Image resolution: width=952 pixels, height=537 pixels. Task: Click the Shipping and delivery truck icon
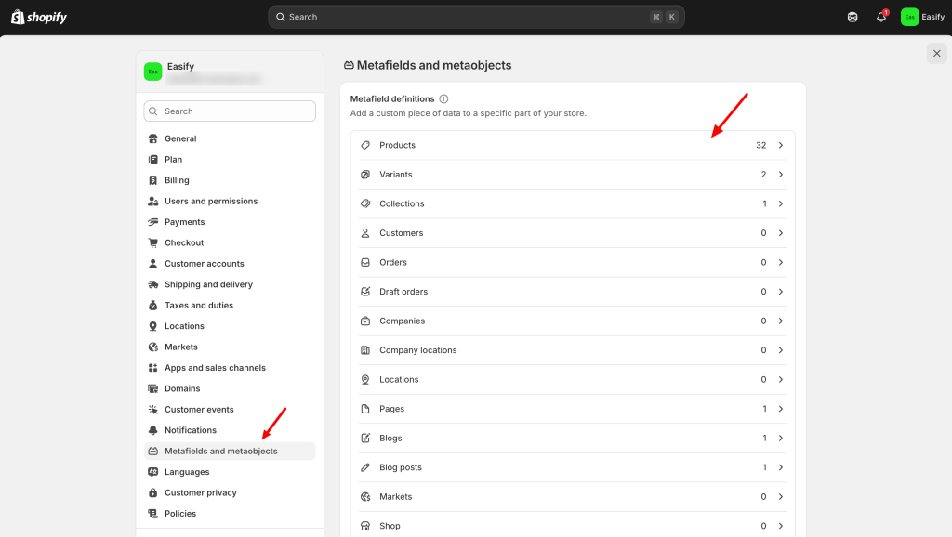[x=153, y=285]
